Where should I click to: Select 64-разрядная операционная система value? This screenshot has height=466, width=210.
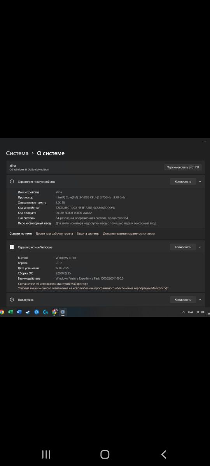(92, 218)
